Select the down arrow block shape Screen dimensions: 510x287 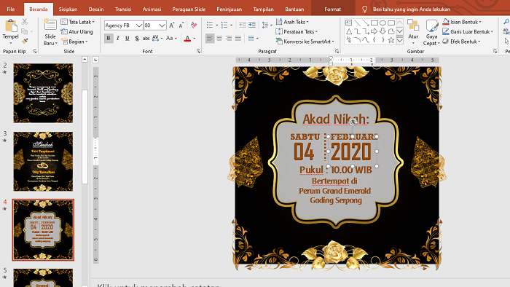[x=382, y=31]
